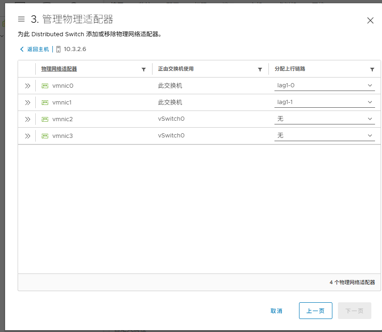The width and height of the screenshot is (382, 332).
Task: Click vSwitch0 cell in vmnic2 row
Action: point(171,119)
